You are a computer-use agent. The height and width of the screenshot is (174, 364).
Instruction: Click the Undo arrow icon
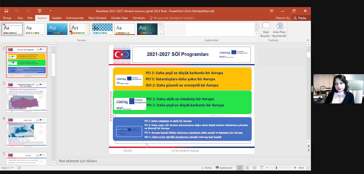coord(17,11)
